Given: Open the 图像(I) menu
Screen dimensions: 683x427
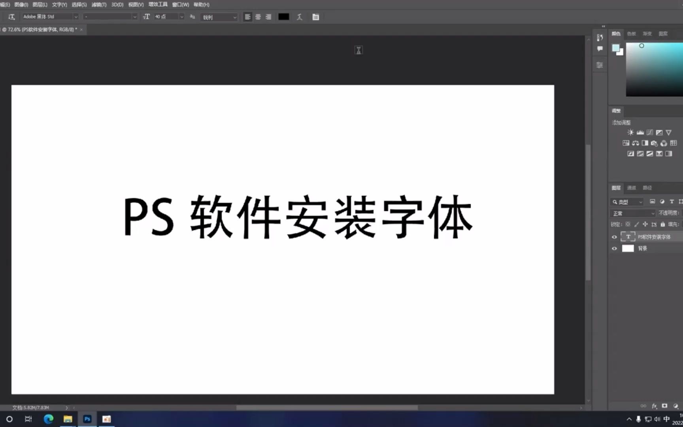Looking at the screenshot, I should pyautogui.click(x=21, y=5).
